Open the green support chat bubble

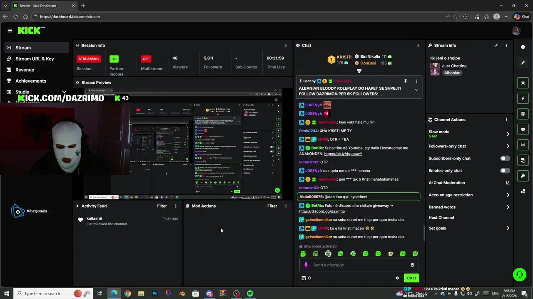pyautogui.click(x=519, y=274)
